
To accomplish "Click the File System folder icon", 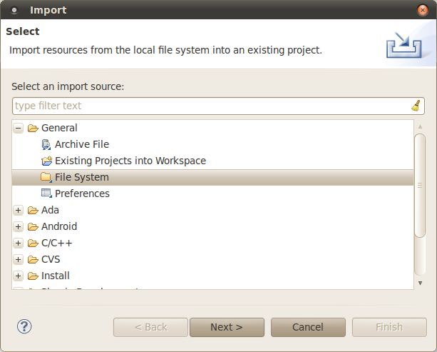I will coord(46,177).
